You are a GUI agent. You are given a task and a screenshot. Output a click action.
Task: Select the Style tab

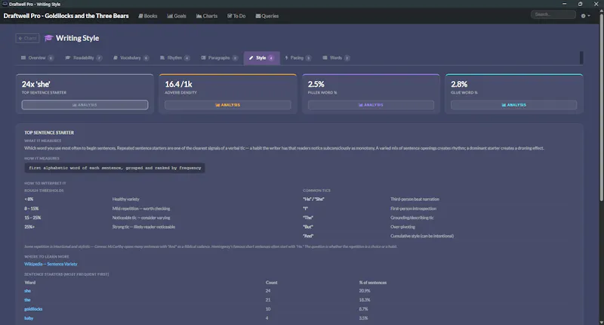pyautogui.click(x=261, y=58)
